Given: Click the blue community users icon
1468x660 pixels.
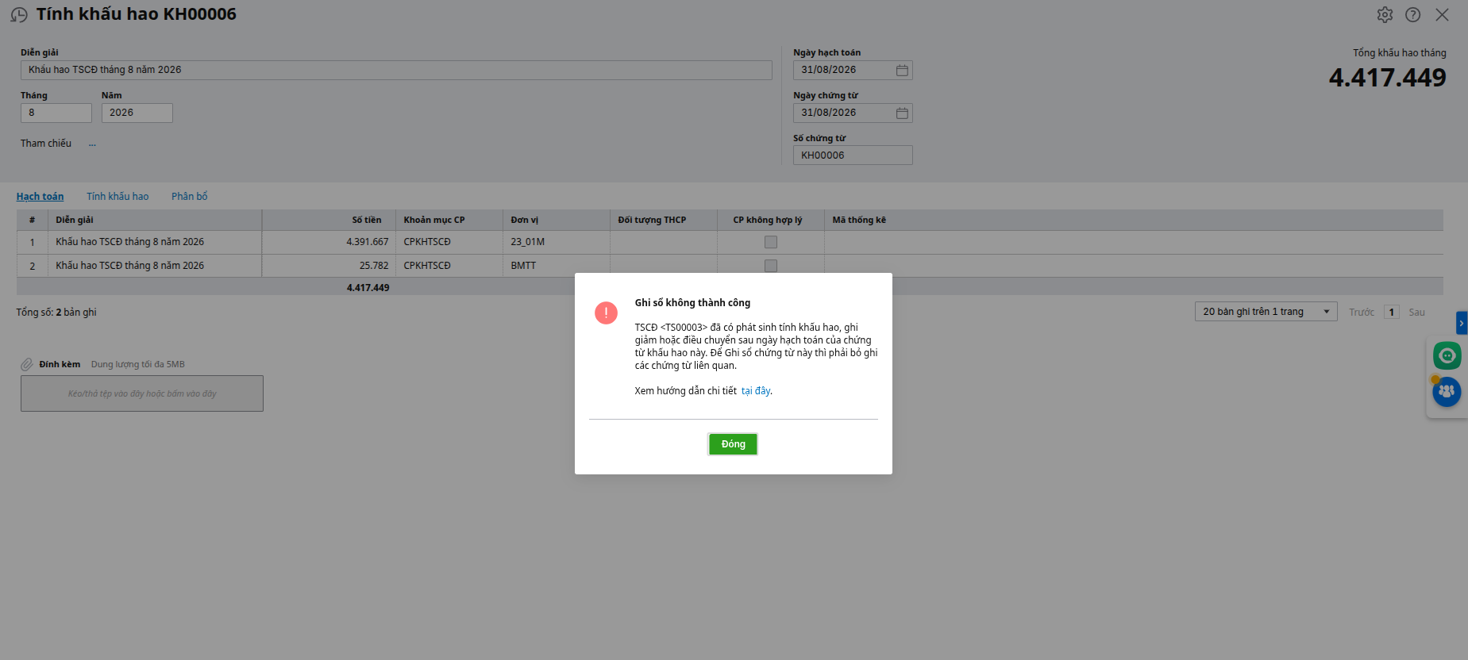Looking at the screenshot, I should pos(1447,391).
